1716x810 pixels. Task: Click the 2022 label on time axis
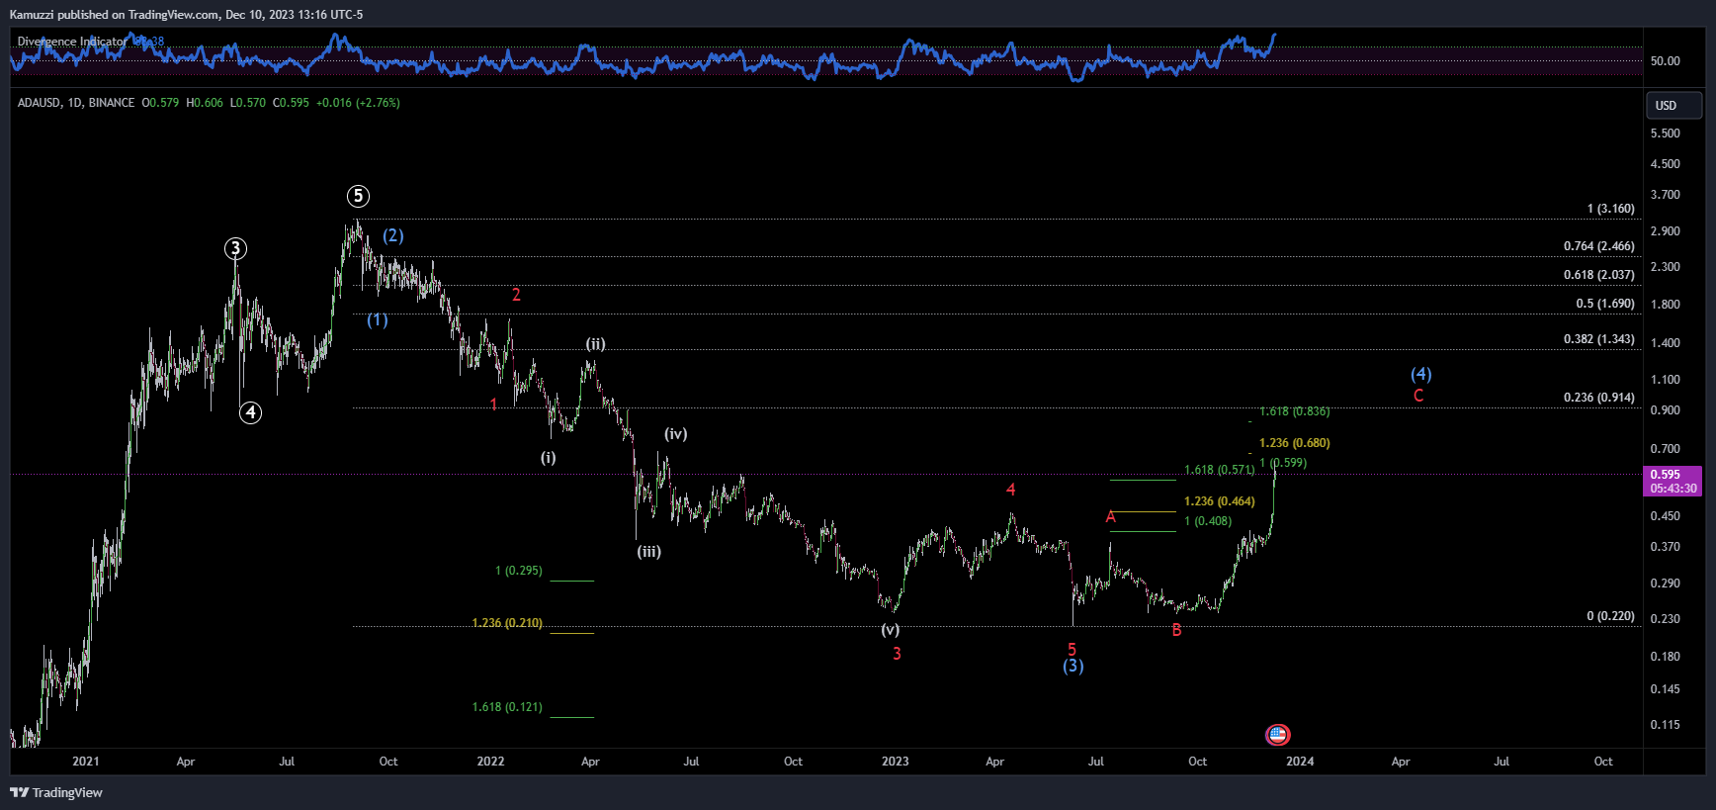(490, 762)
